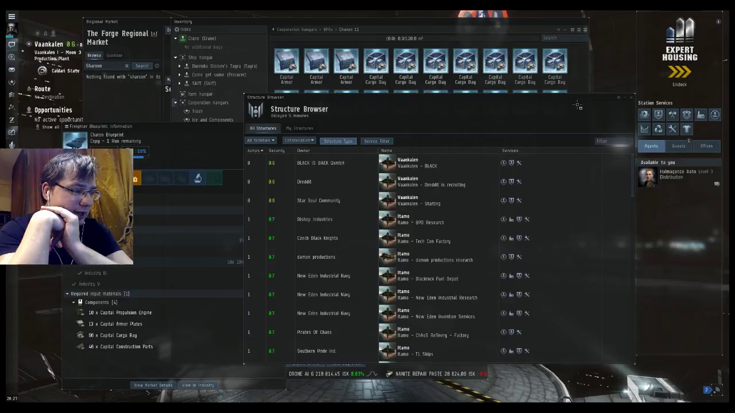The height and width of the screenshot is (413, 735).
Task: Open the EVE Mail icon
Action: click(11, 70)
